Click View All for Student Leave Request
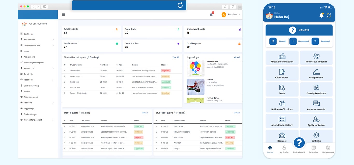This screenshot has width=354, height=165. click(176, 57)
